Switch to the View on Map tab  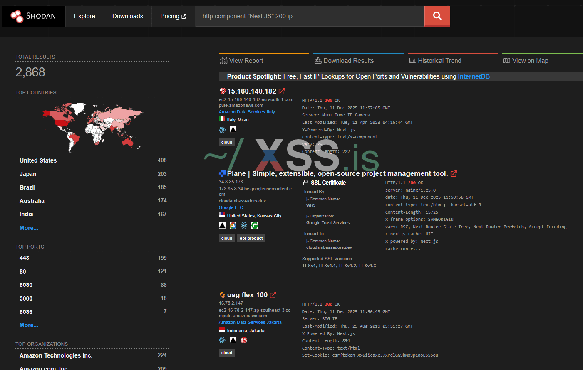(542, 60)
